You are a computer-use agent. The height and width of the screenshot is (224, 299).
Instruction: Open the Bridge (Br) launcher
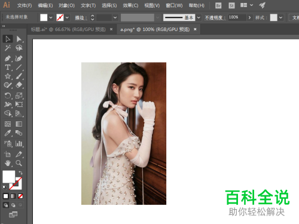[218, 5]
